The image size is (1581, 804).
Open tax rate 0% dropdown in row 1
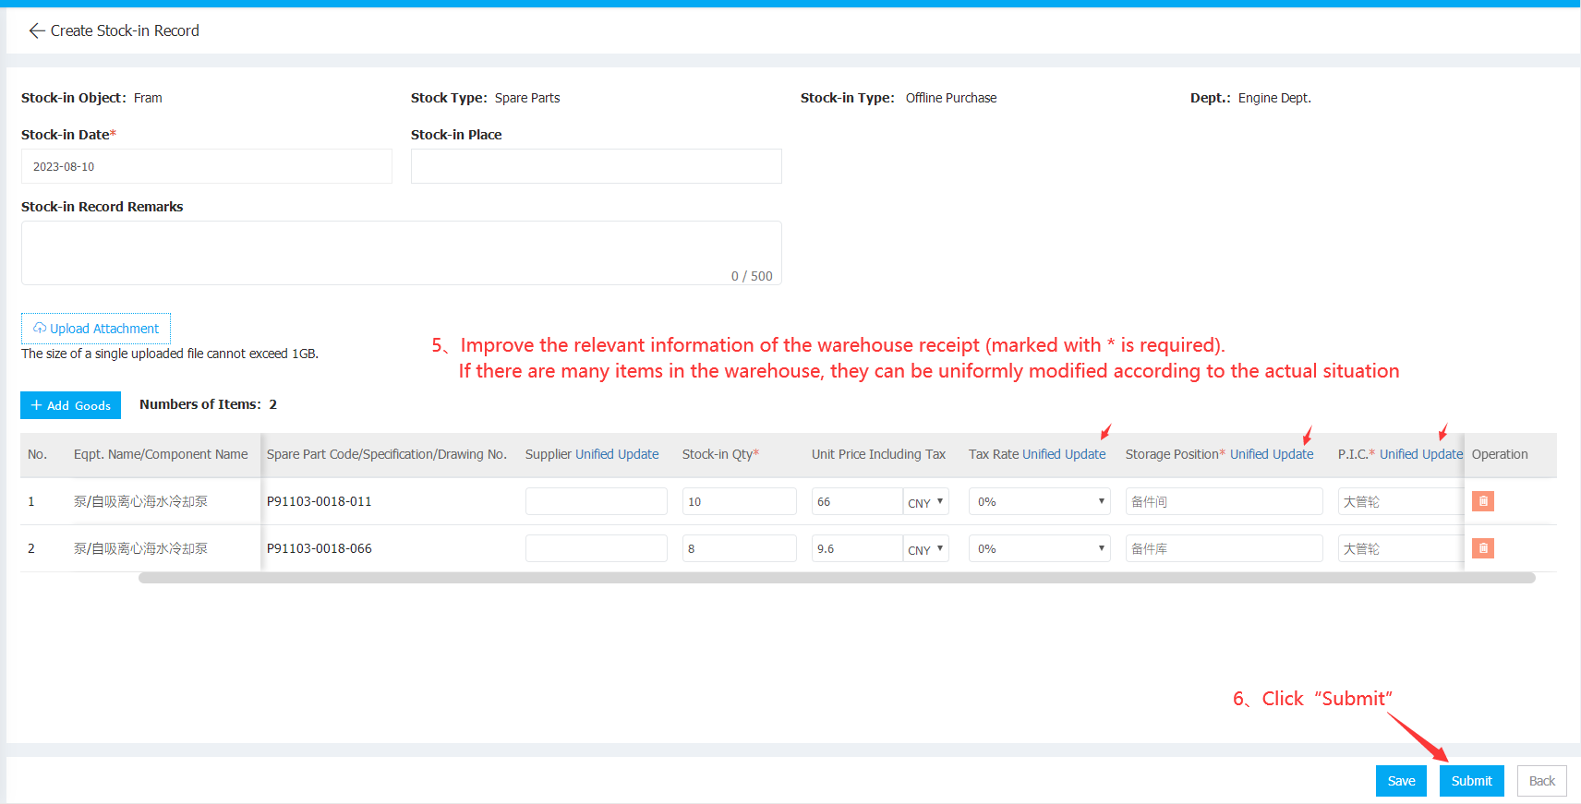(1040, 501)
